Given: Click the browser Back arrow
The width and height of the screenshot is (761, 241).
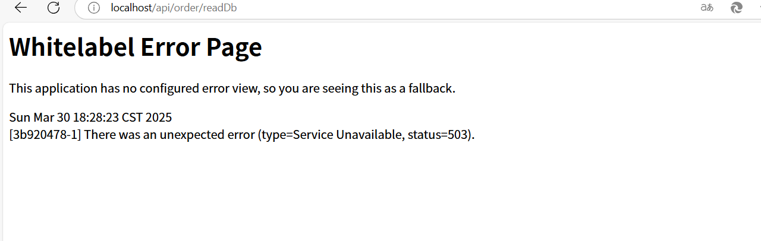Looking at the screenshot, I should [21, 8].
